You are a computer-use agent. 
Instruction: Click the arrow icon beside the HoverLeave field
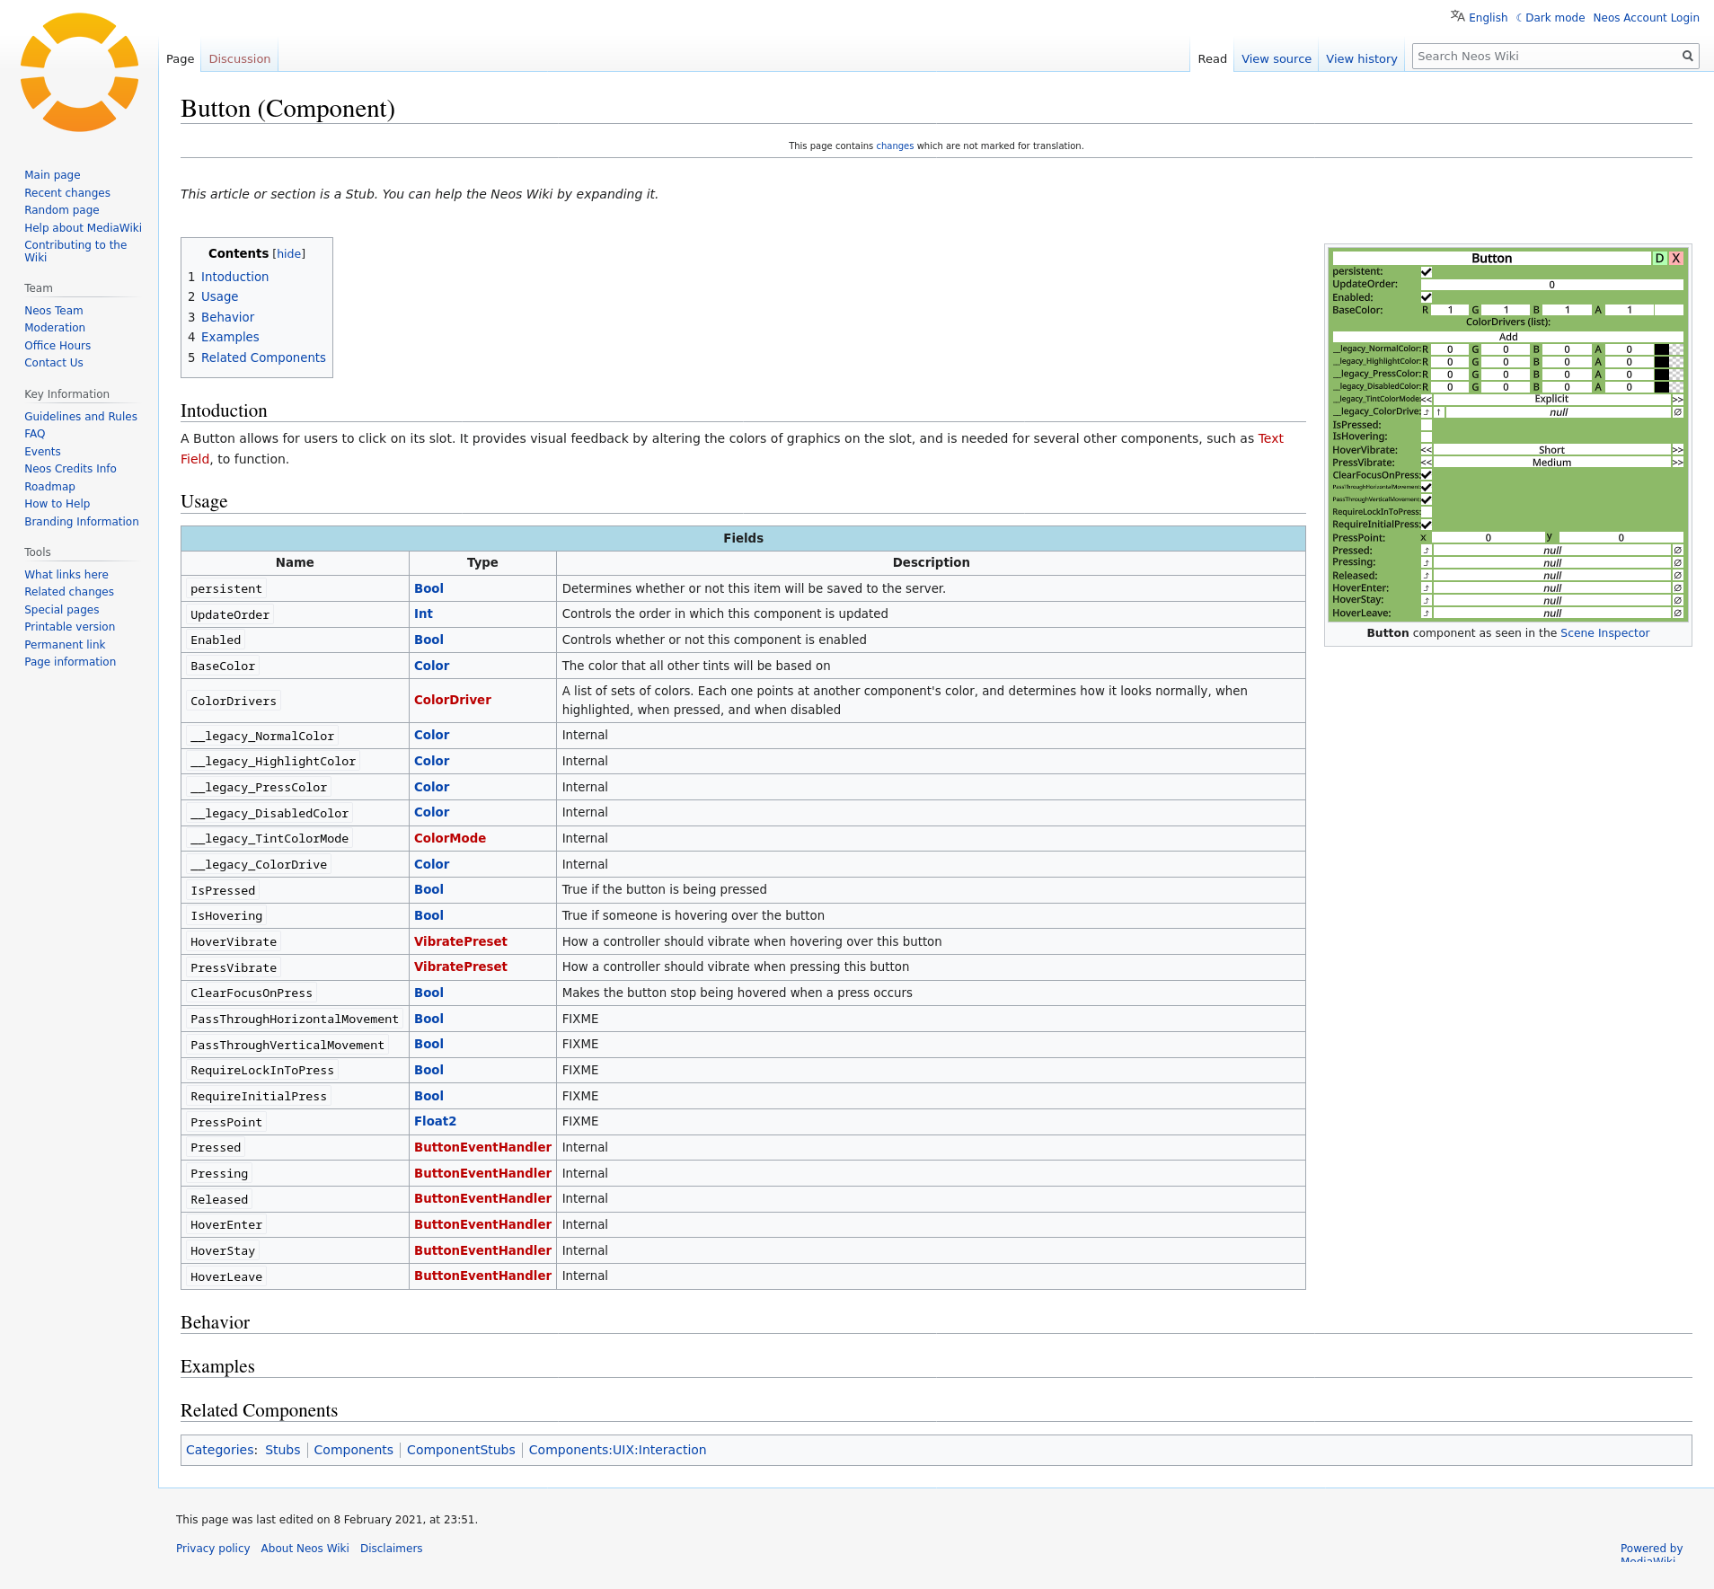tap(1426, 614)
